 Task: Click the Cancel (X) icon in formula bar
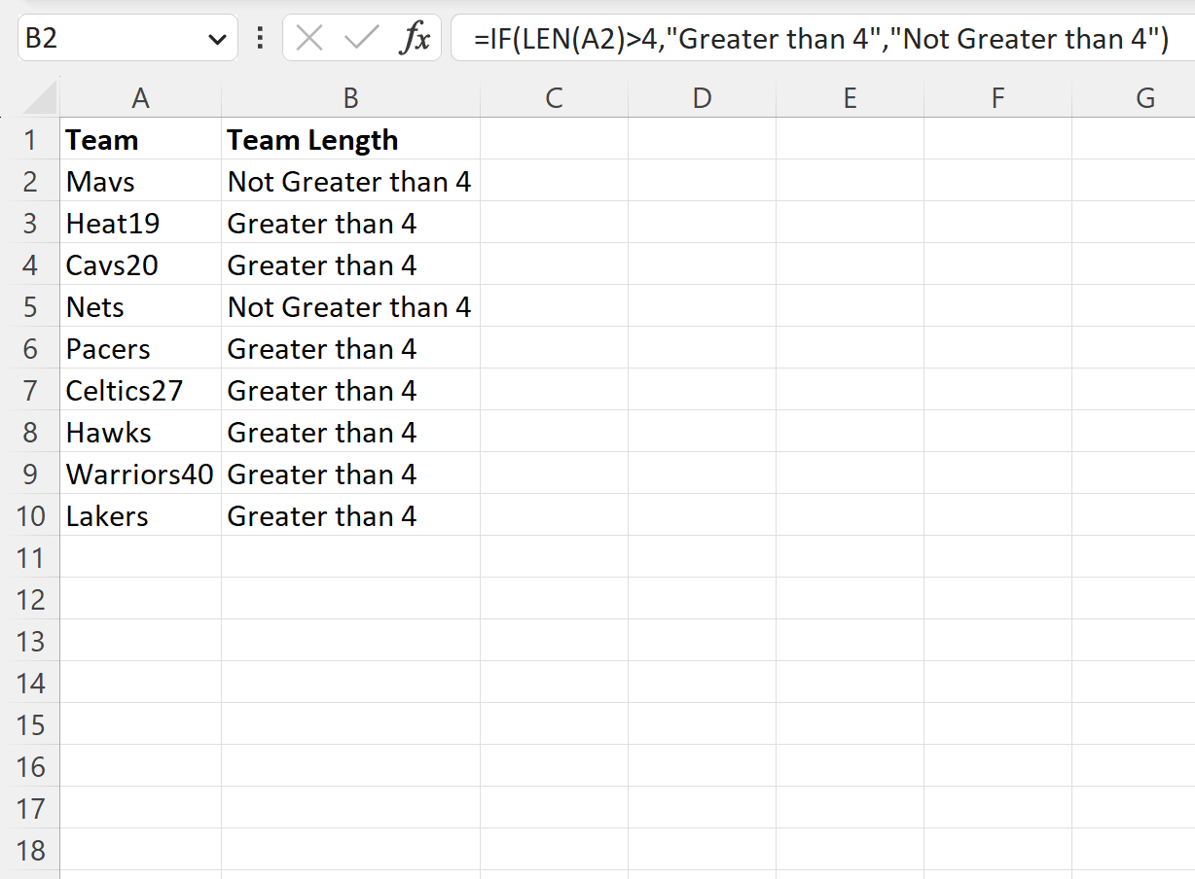(309, 38)
